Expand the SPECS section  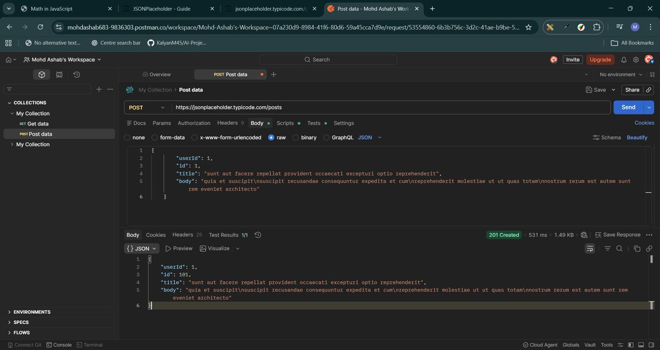(9, 323)
